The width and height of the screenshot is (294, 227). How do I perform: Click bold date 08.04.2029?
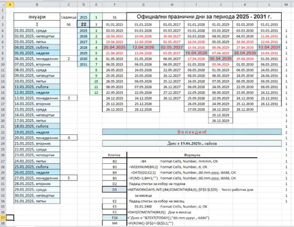click(x=220, y=58)
